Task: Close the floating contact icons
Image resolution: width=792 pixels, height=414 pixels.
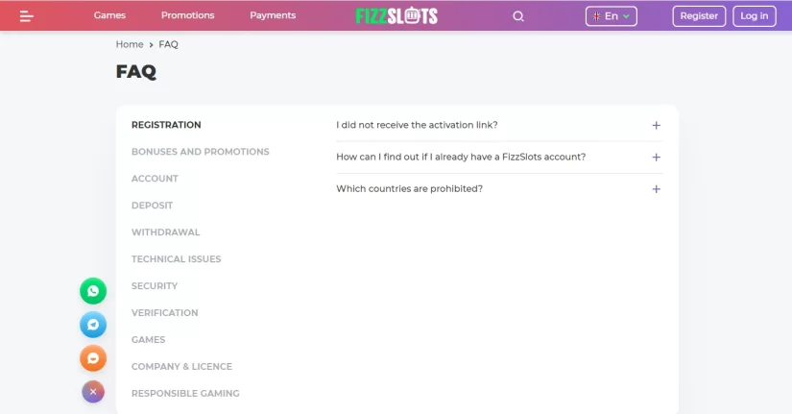Action: point(93,392)
